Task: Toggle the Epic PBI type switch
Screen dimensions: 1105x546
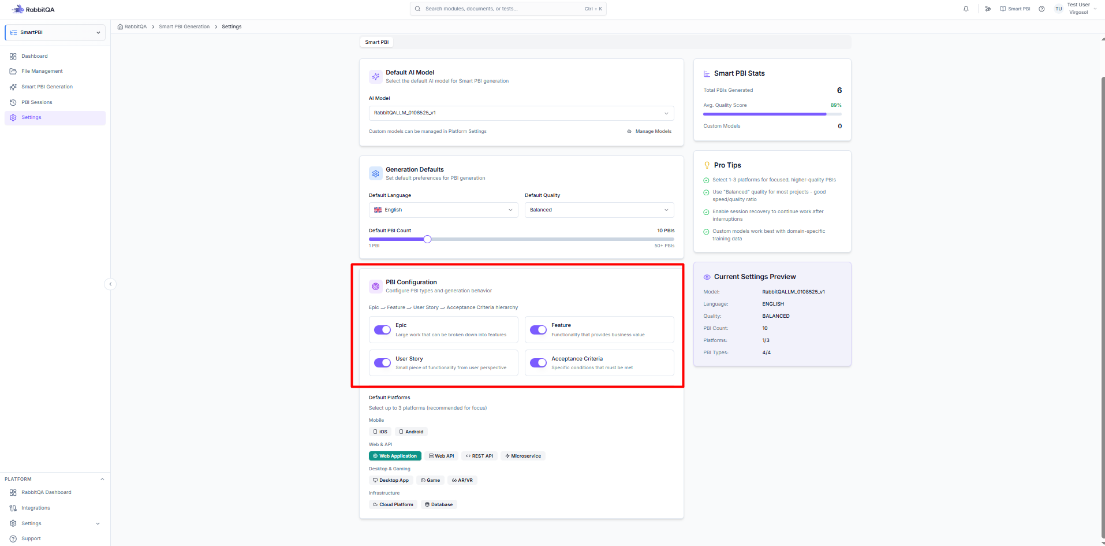Action: click(x=382, y=330)
